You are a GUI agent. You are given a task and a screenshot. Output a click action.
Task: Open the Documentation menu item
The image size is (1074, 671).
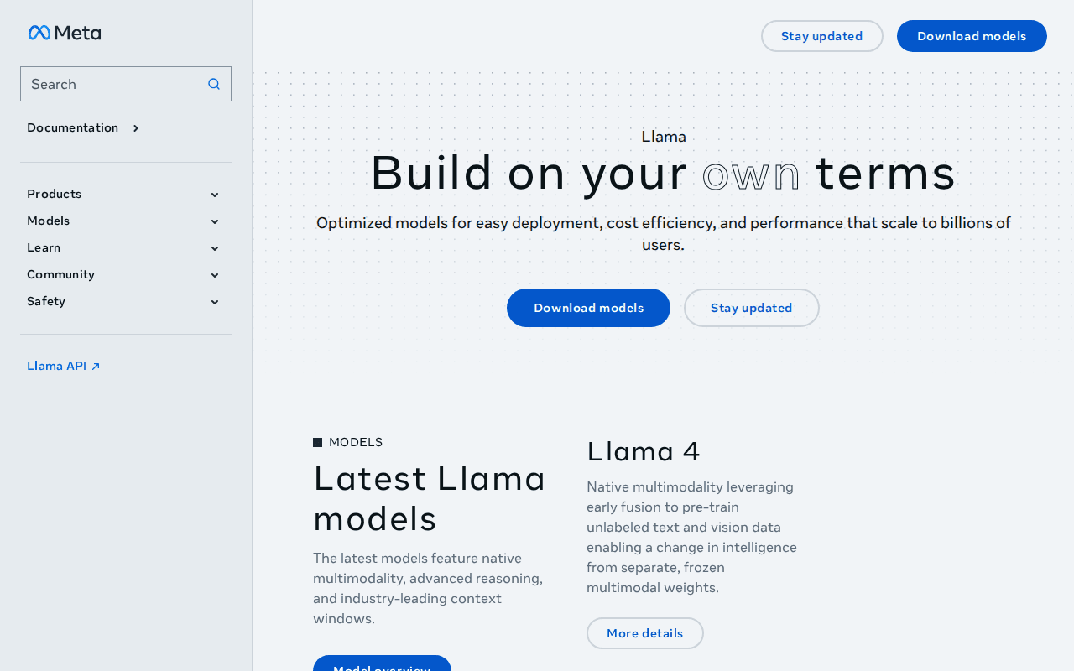pos(73,127)
